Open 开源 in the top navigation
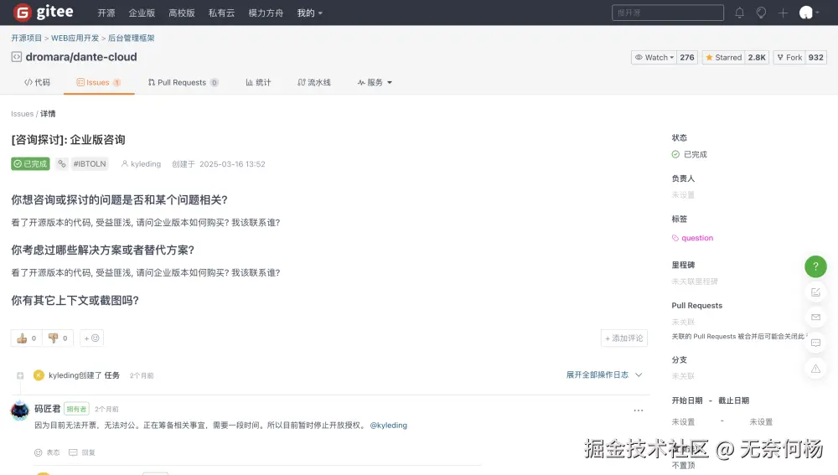The width and height of the screenshot is (838, 475). pyautogui.click(x=106, y=13)
